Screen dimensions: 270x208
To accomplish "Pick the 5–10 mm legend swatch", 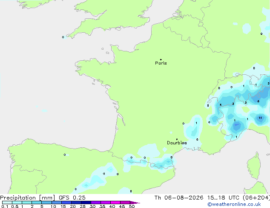I will click(x=46, y=202).
